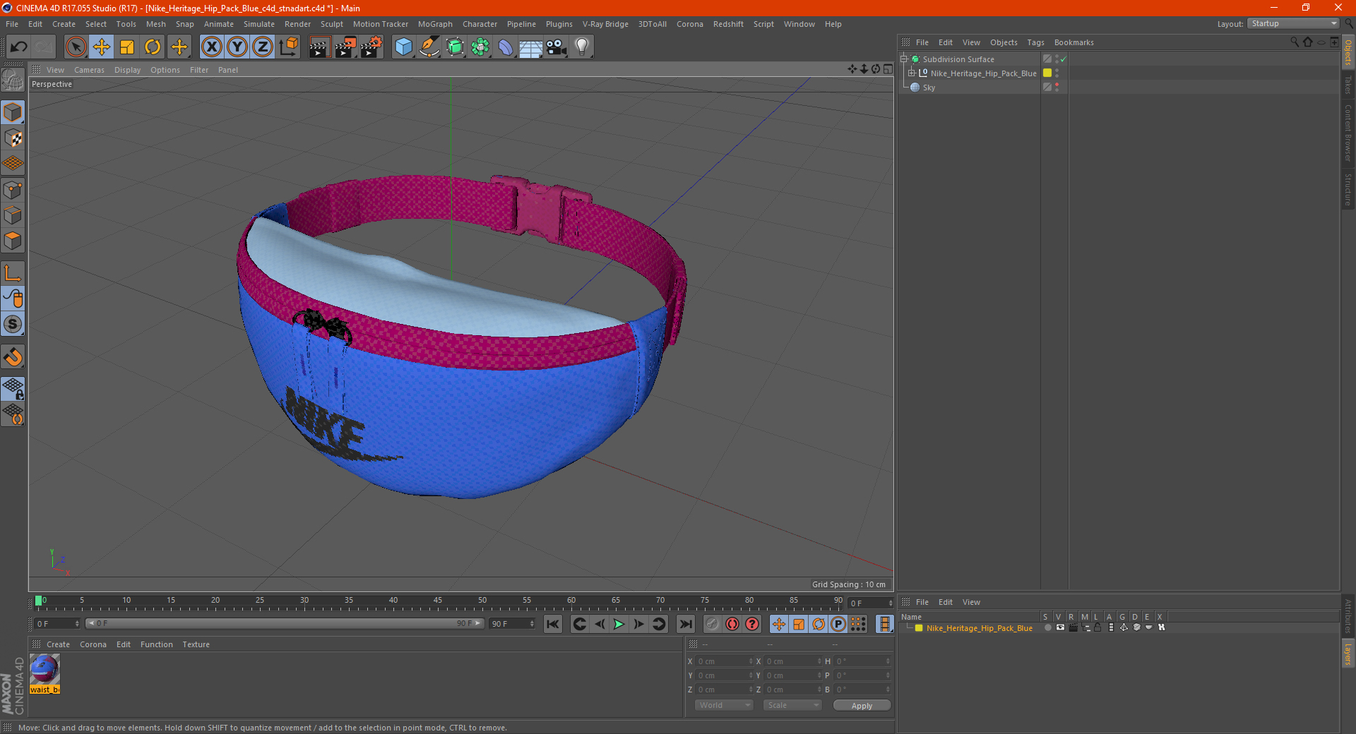Click the timeline preview range slider bar

click(x=284, y=623)
